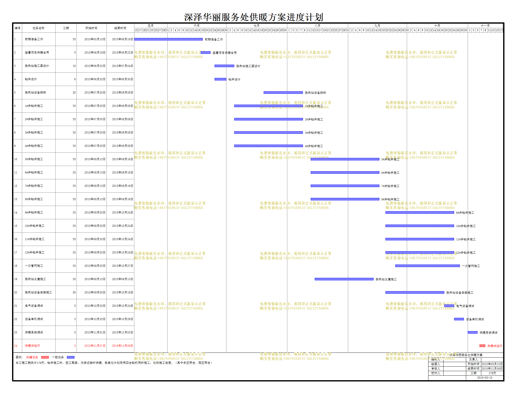
Task: Click the 2015-05-13 date in title block
Action: tap(485, 378)
